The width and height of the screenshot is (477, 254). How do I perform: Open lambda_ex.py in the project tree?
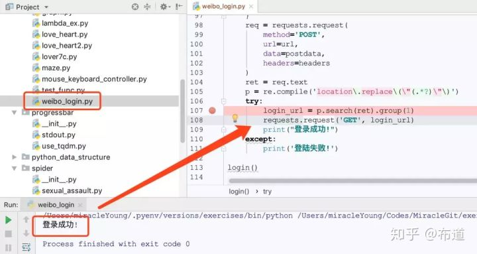point(65,23)
